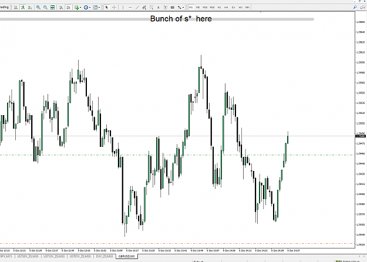
Task: Toggle chart auto scroll
Action: pyautogui.click(x=61, y=8)
